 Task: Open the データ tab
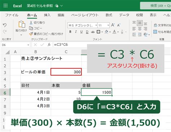pyautogui.click(x=124, y=15)
